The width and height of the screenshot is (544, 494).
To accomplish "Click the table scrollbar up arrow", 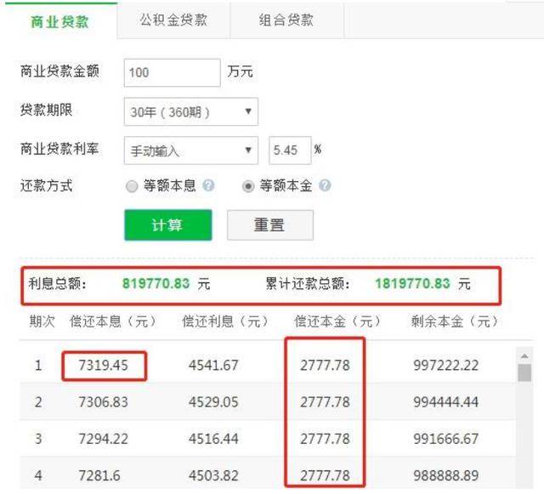I will tap(524, 356).
